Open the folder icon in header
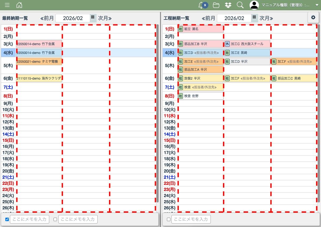Viewport: 321px width, 227px height. 216,5
